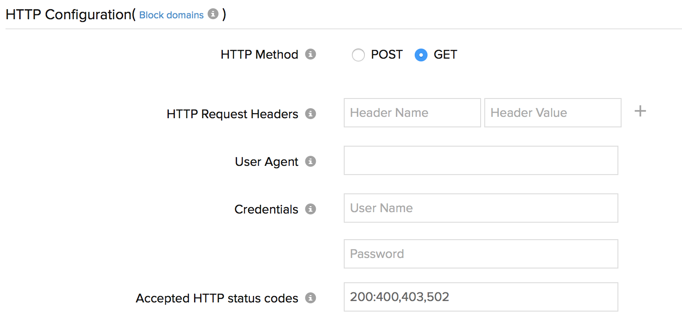Viewport: 682px width, 329px height.
Task: Open the User Agent info icon
Action: click(311, 161)
